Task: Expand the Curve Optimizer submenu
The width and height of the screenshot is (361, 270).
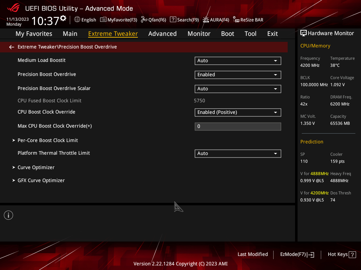Action: point(33,167)
